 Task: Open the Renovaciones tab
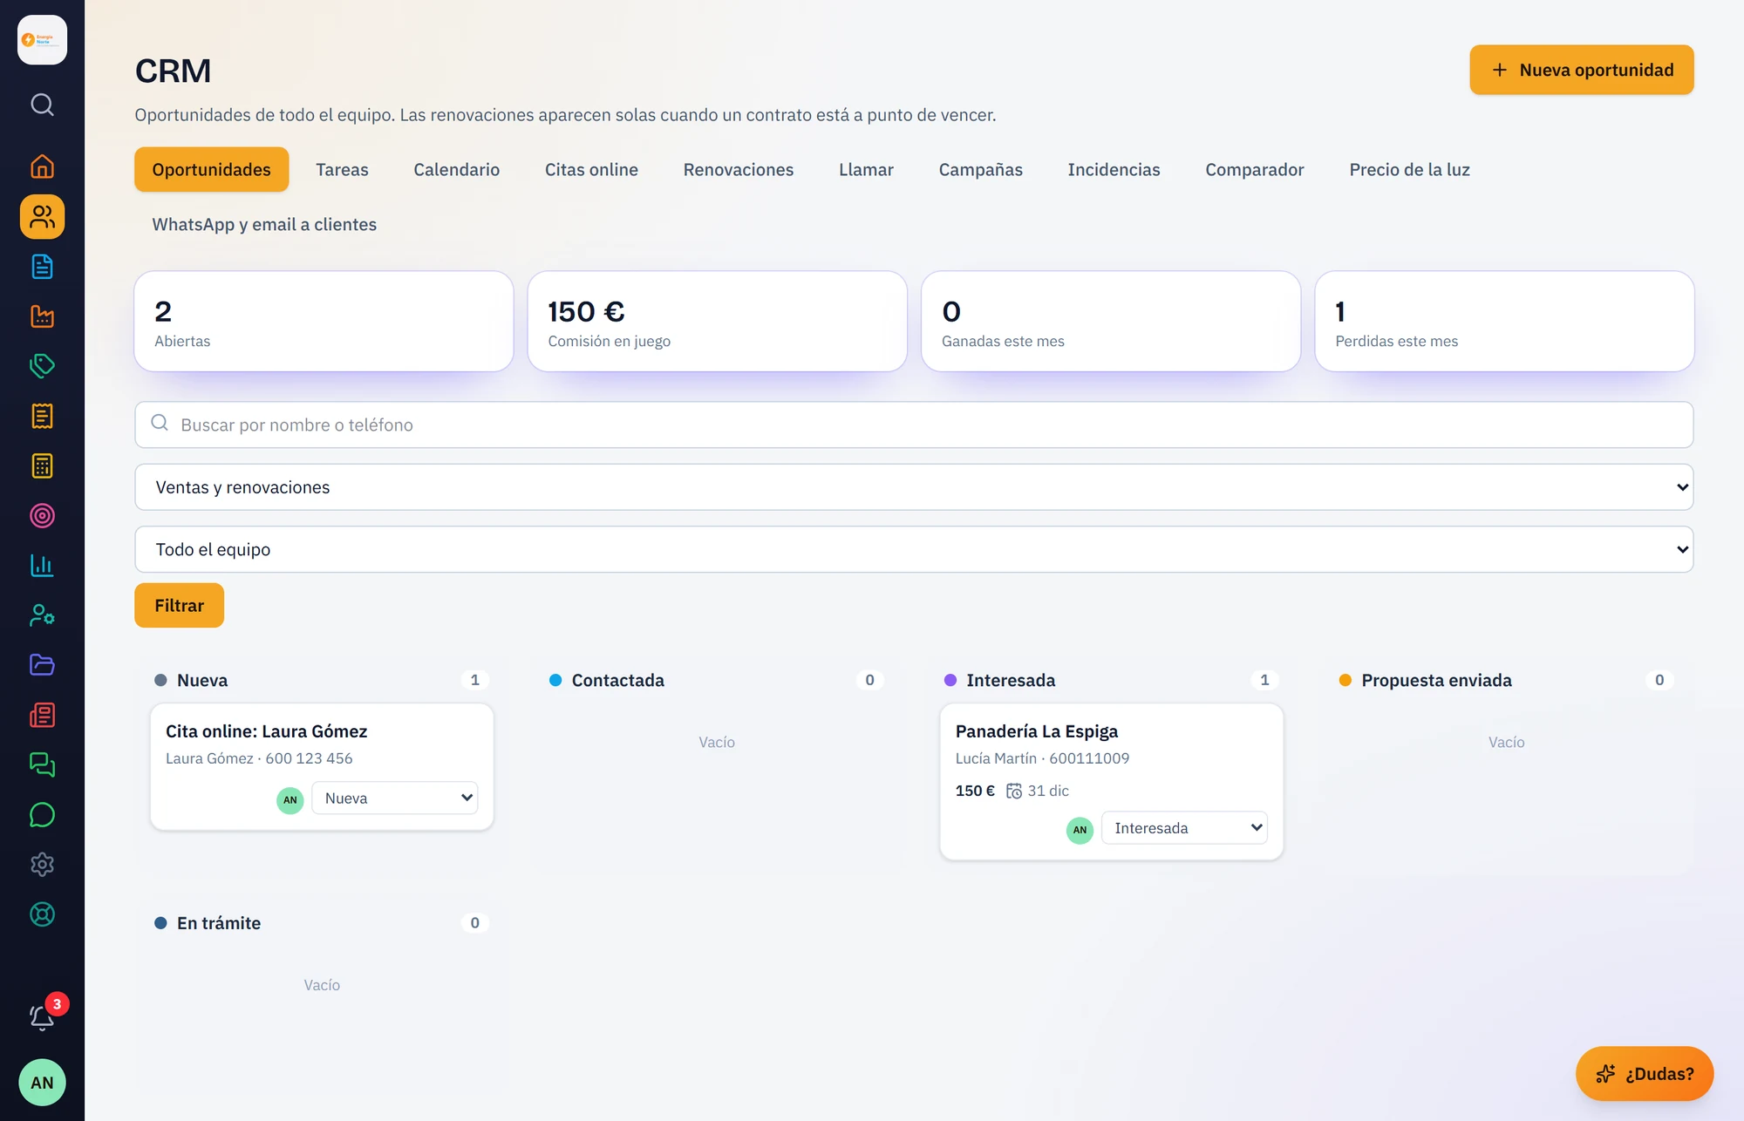coord(739,169)
